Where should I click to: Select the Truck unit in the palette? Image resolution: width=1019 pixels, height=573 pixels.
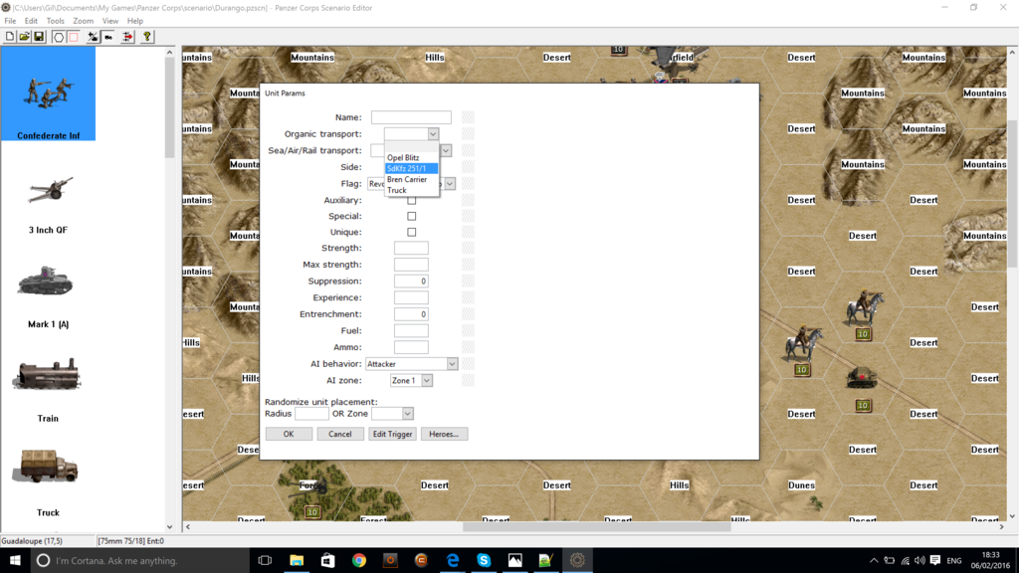[x=48, y=480]
